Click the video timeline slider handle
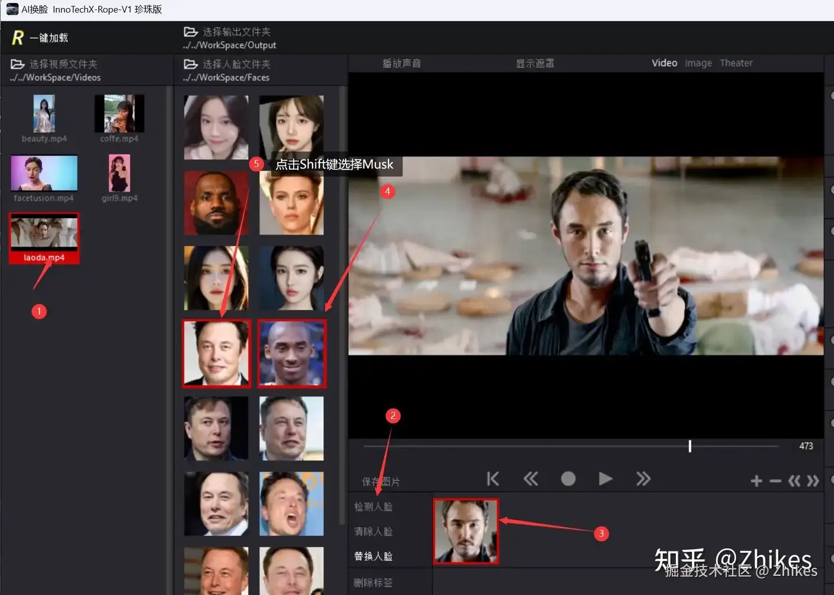The image size is (834, 595). coord(690,446)
